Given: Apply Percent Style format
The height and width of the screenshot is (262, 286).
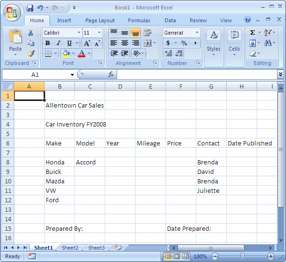Looking at the screenshot, I should (x=184, y=43).
